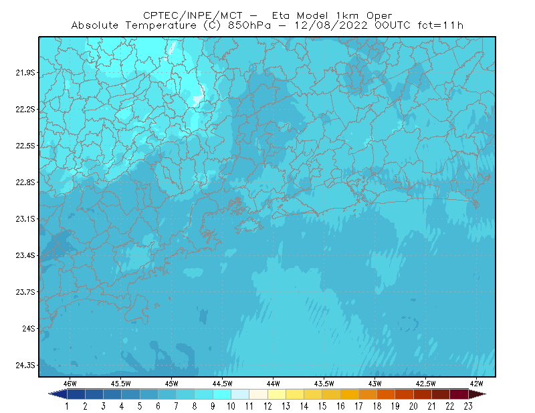Click the maroon swatch between 22 and 23
The height and width of the screenshot is (413, 535).
tap(459, 394)
